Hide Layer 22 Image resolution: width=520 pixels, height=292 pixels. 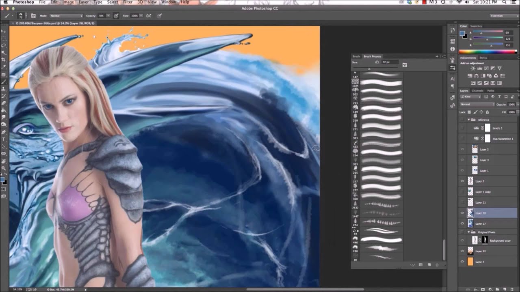(462, 251)
